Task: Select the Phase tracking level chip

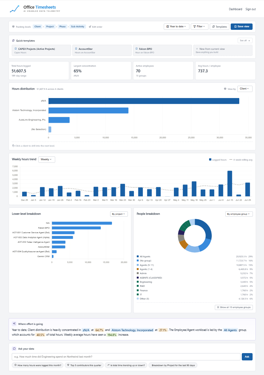Action: [63, 27]
